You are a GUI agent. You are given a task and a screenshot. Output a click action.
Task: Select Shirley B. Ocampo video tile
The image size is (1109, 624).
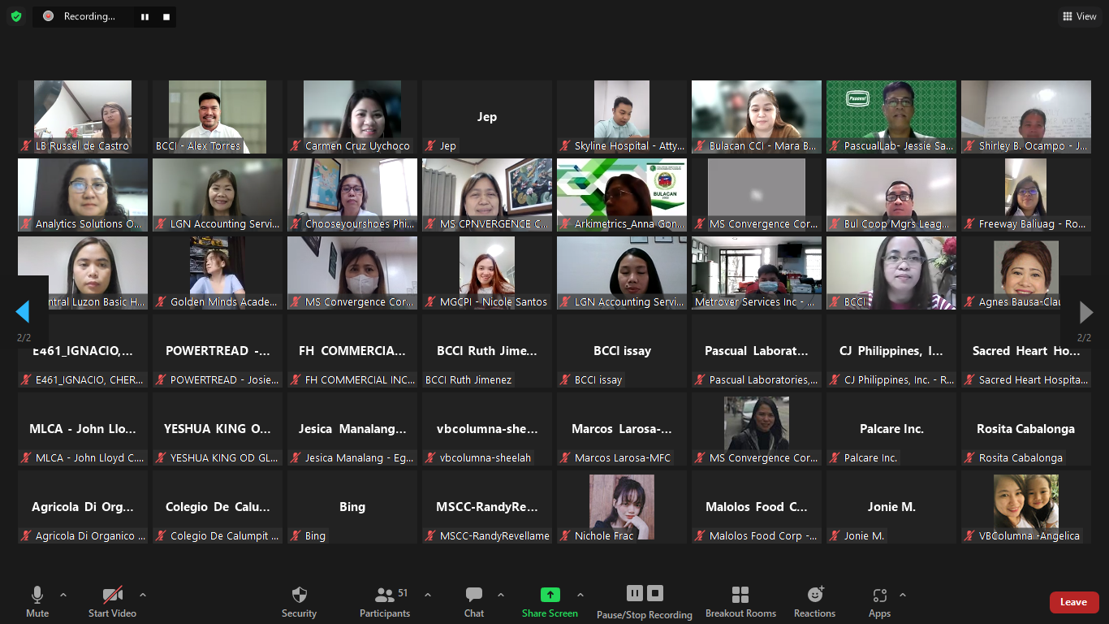click(1026, 117)
